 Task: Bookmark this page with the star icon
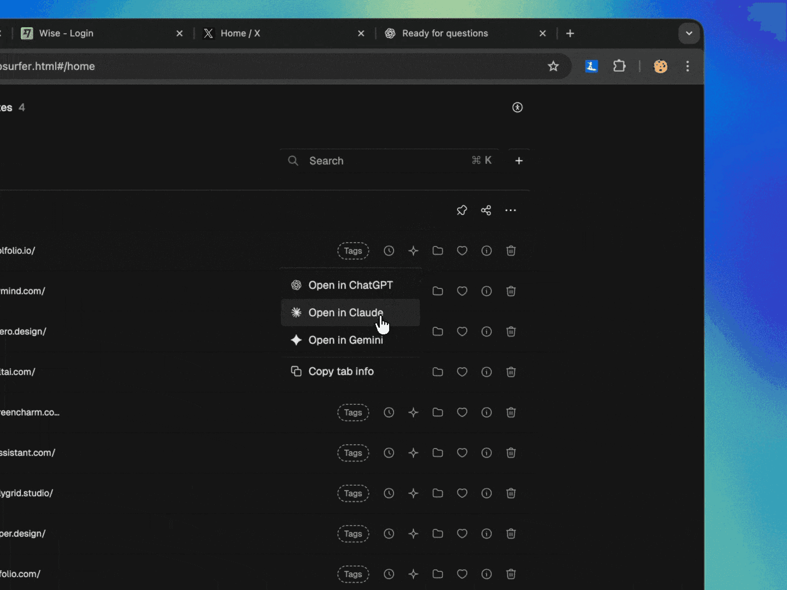[553, 66]
